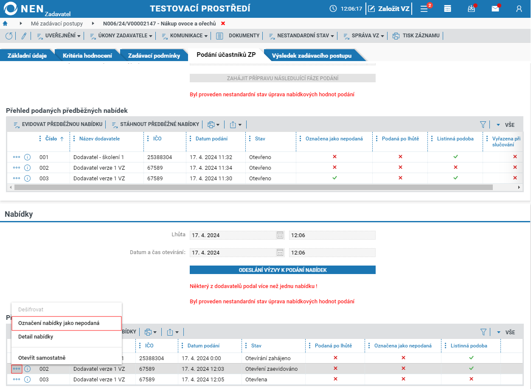Open DOKUMENTY in toolbar
This screenshot has width=531, height=389.
tap(238, 36)
